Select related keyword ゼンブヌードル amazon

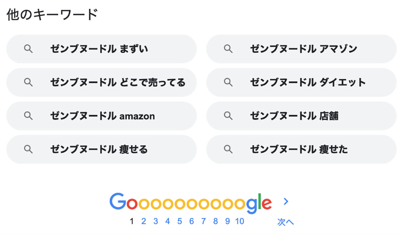[101, 116]
